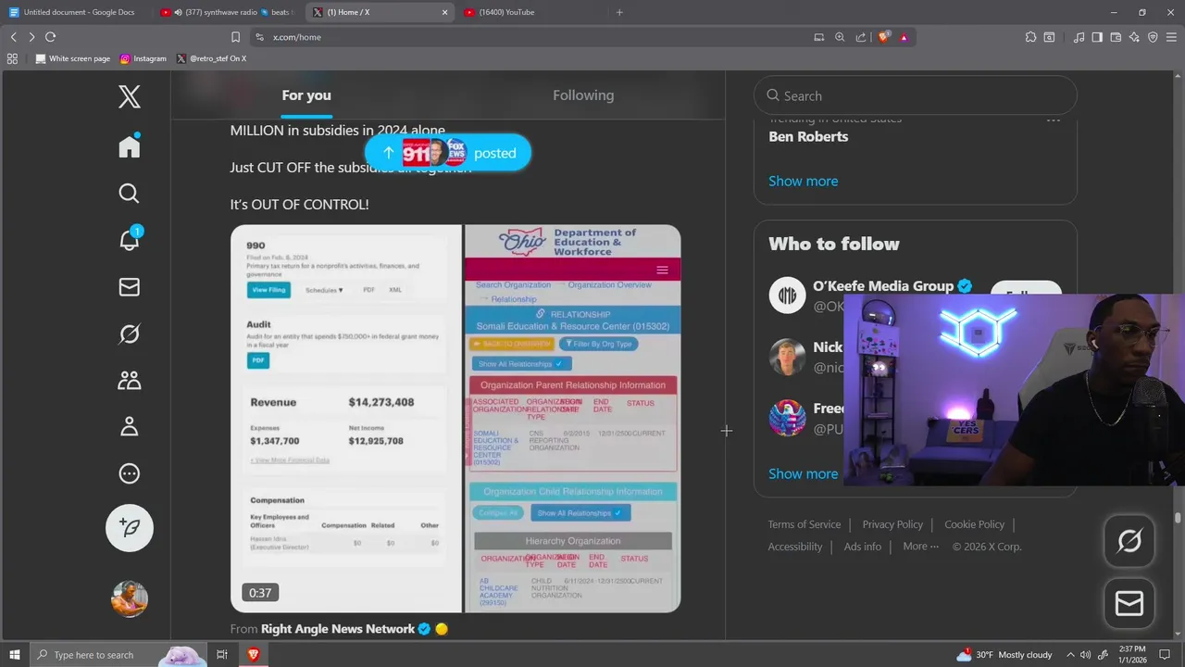Click the share page icon in the address bar
The width and height of the screenshot is (1185, 667).
pos(861,37)
